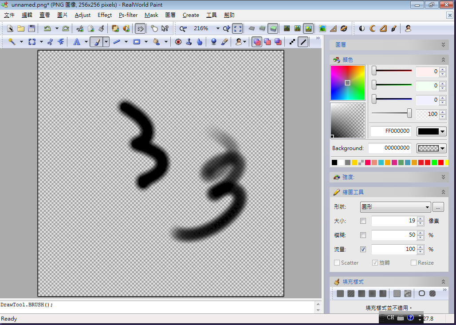Click the new image icon in toolbar
The image size is (456, 325).
pyautogui.click(x=10, y=28)
